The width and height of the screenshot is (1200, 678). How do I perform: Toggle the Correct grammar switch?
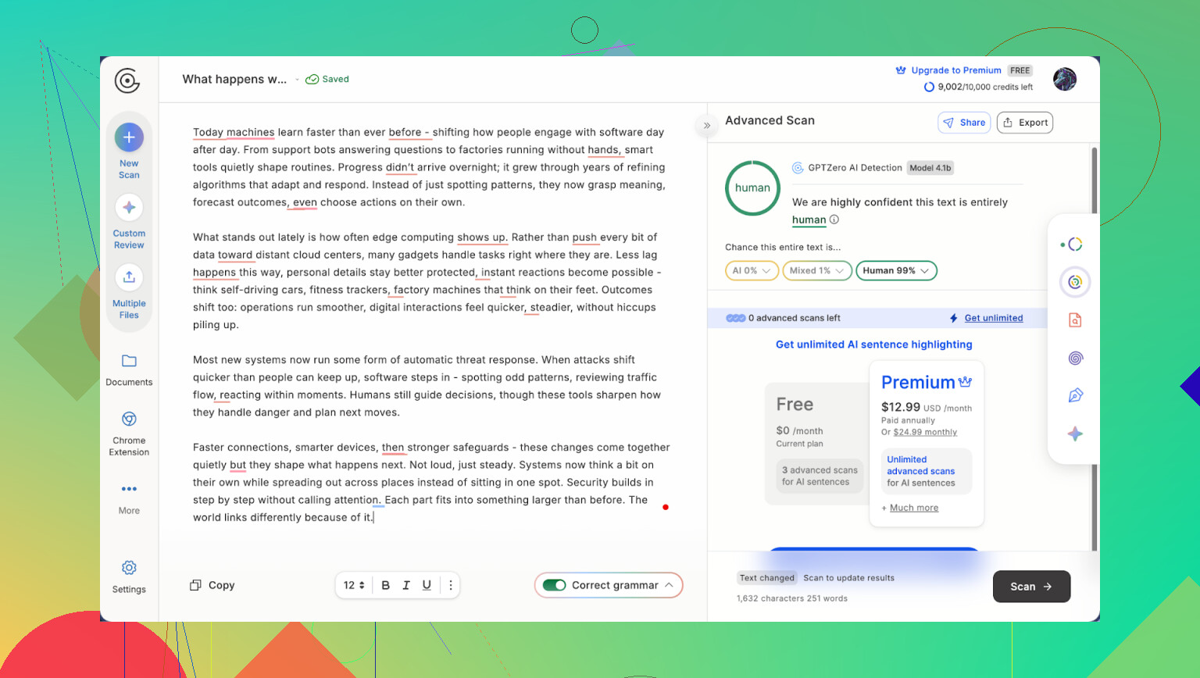tap(555, 585)
